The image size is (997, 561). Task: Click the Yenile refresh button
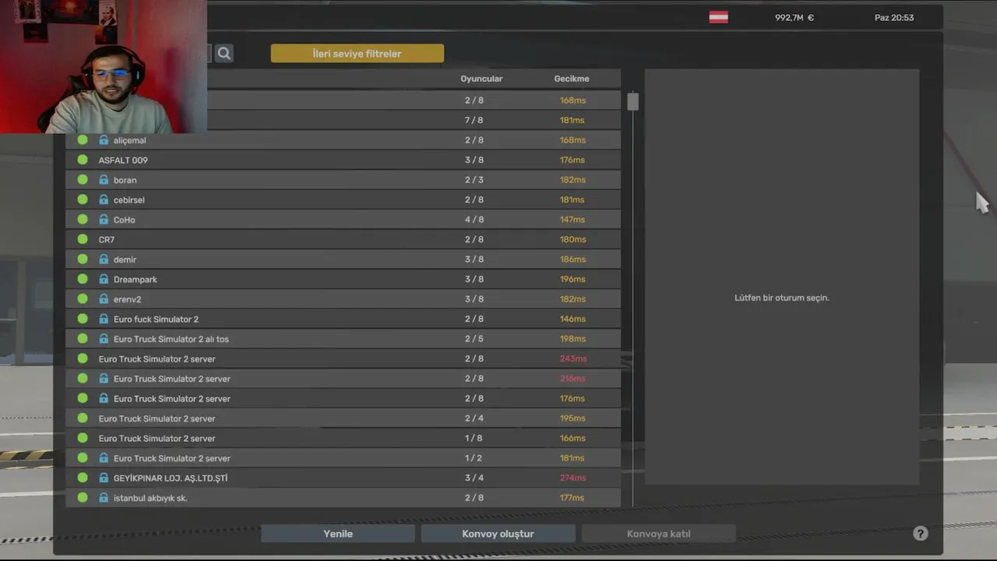pos(338,534)
